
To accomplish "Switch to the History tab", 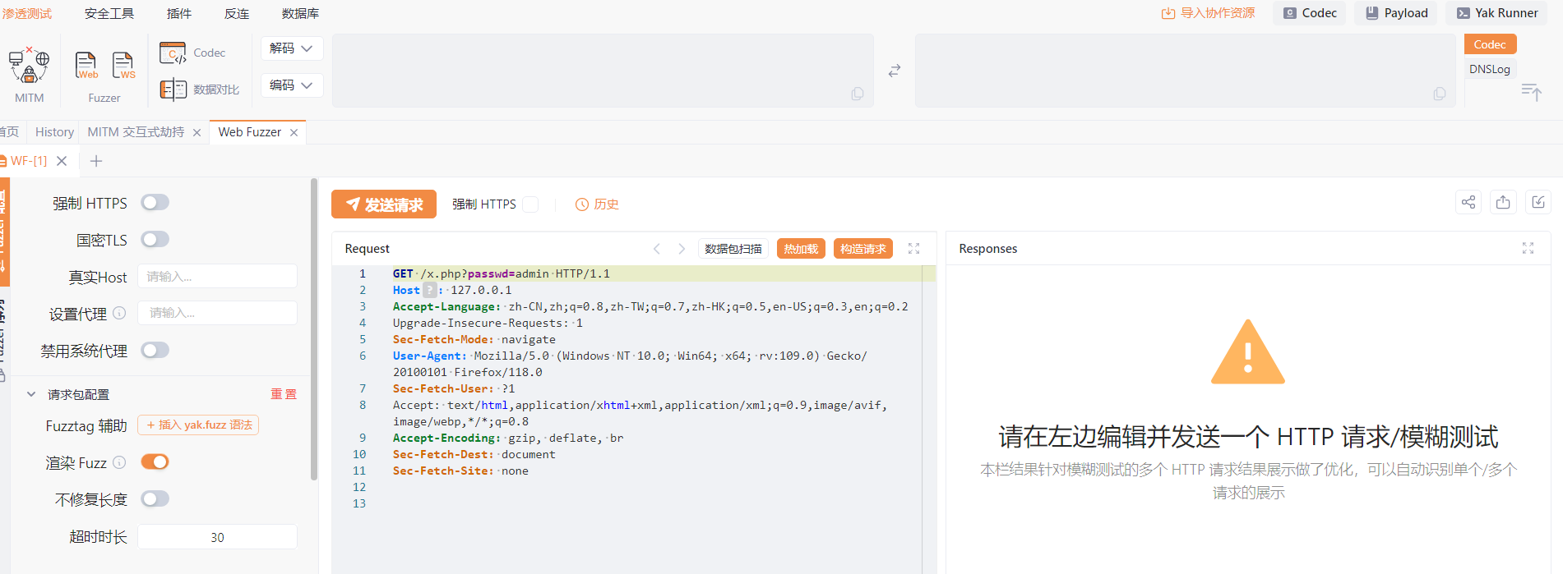I will point(54,132).
